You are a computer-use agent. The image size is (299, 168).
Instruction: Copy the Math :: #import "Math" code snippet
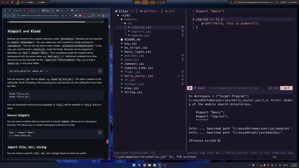[100, 133]
